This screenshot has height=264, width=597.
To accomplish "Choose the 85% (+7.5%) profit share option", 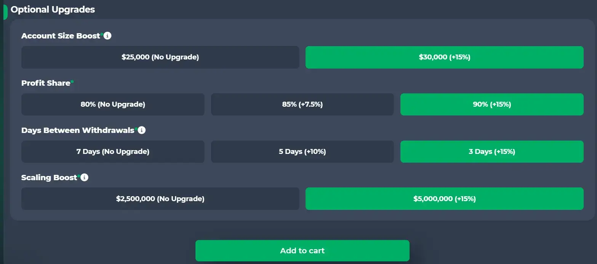I will 302,104.
